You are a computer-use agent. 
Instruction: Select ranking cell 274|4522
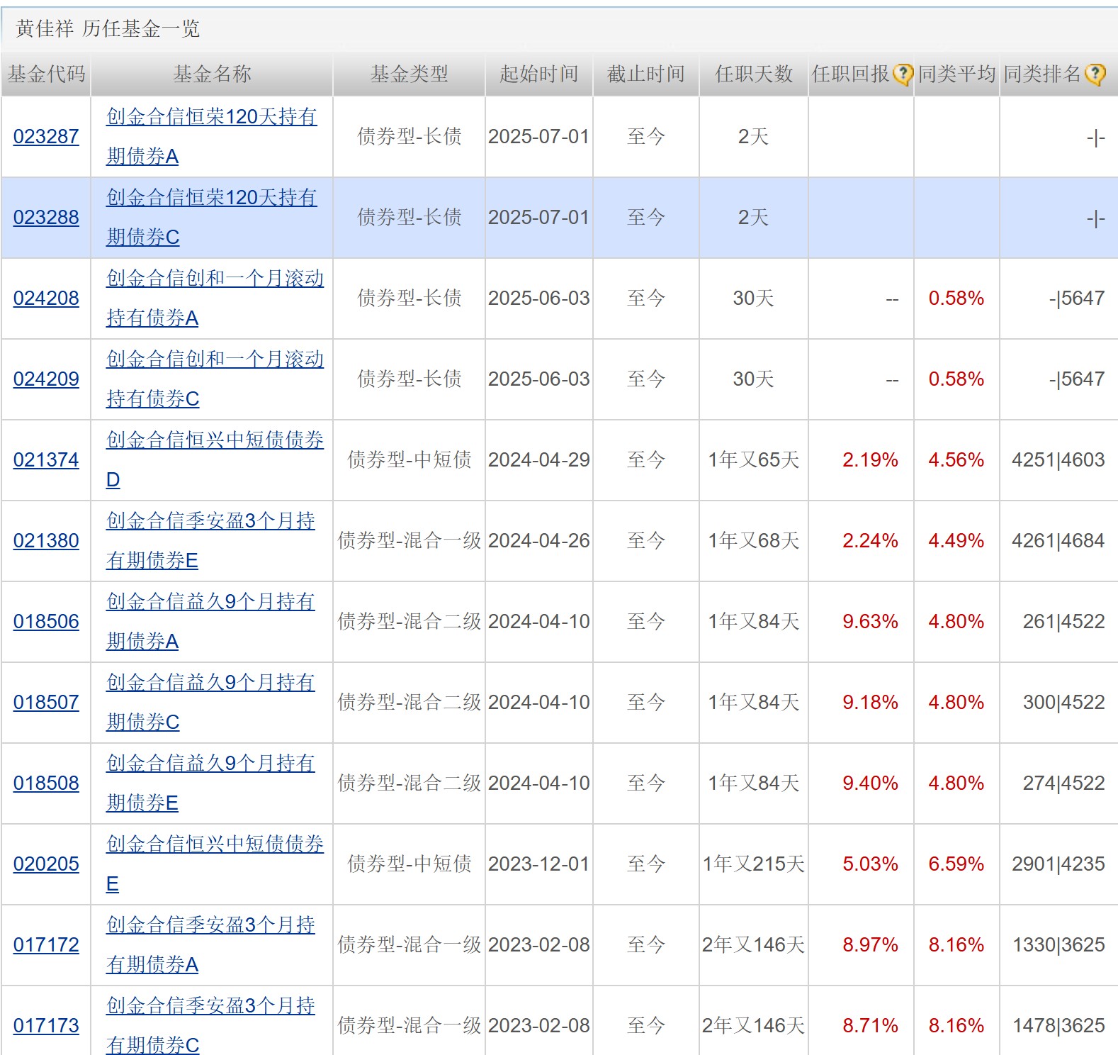click(1063, 783)
